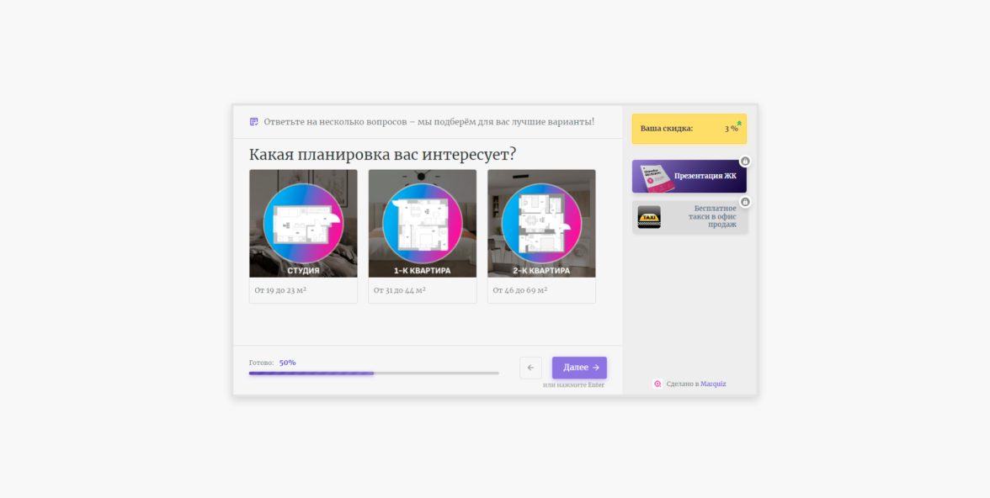The image size is (990, 498).
Task: Open the Презентация ЖК bonus banner
Action: [689, 176]
